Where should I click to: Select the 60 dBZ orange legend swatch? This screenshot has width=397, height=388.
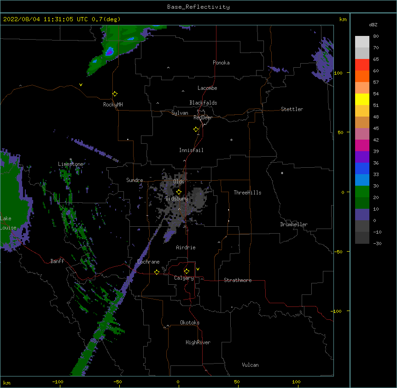click(362, 76)
